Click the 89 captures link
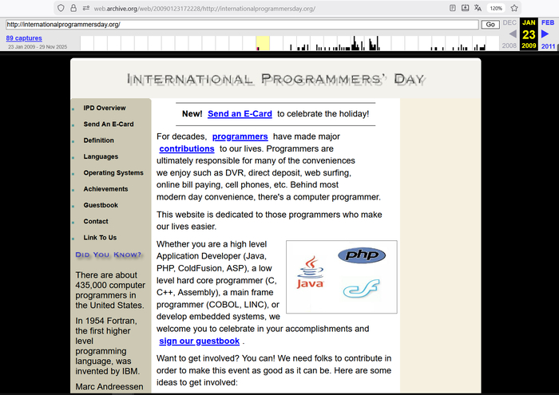559x395 pixels. click(25, 38)
